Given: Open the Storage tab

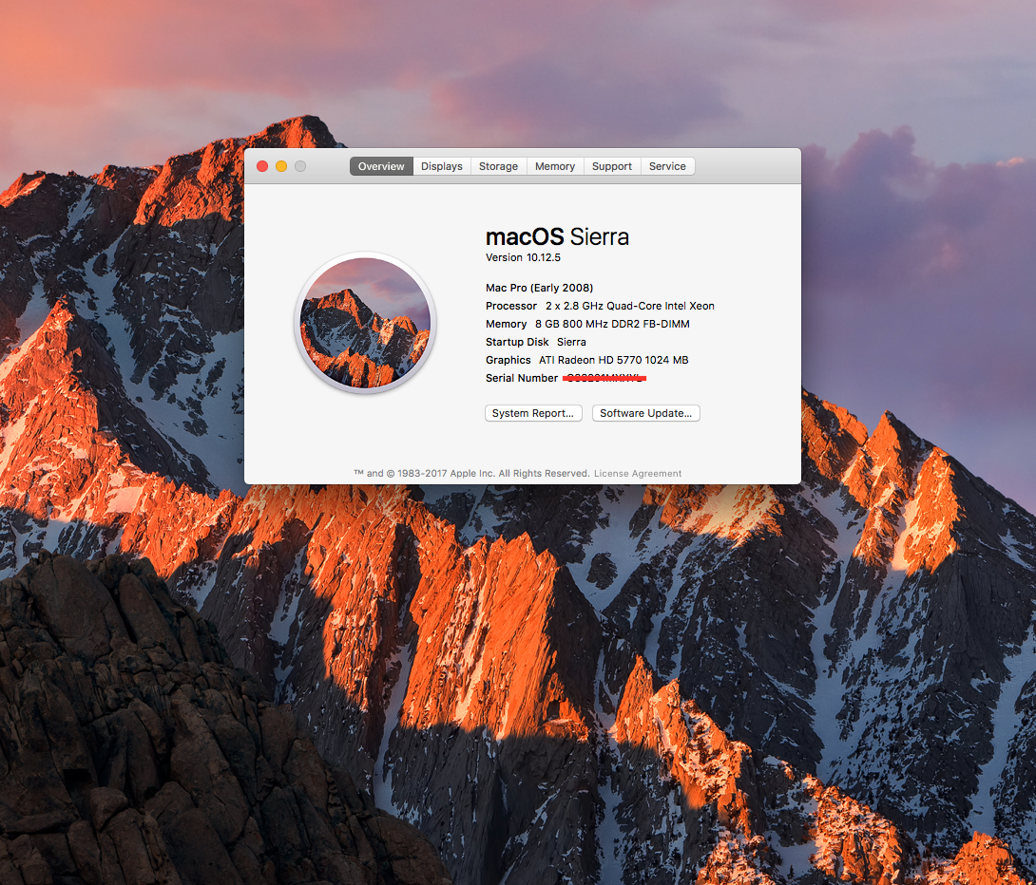Looking at the screenshot, I should 498,166.
